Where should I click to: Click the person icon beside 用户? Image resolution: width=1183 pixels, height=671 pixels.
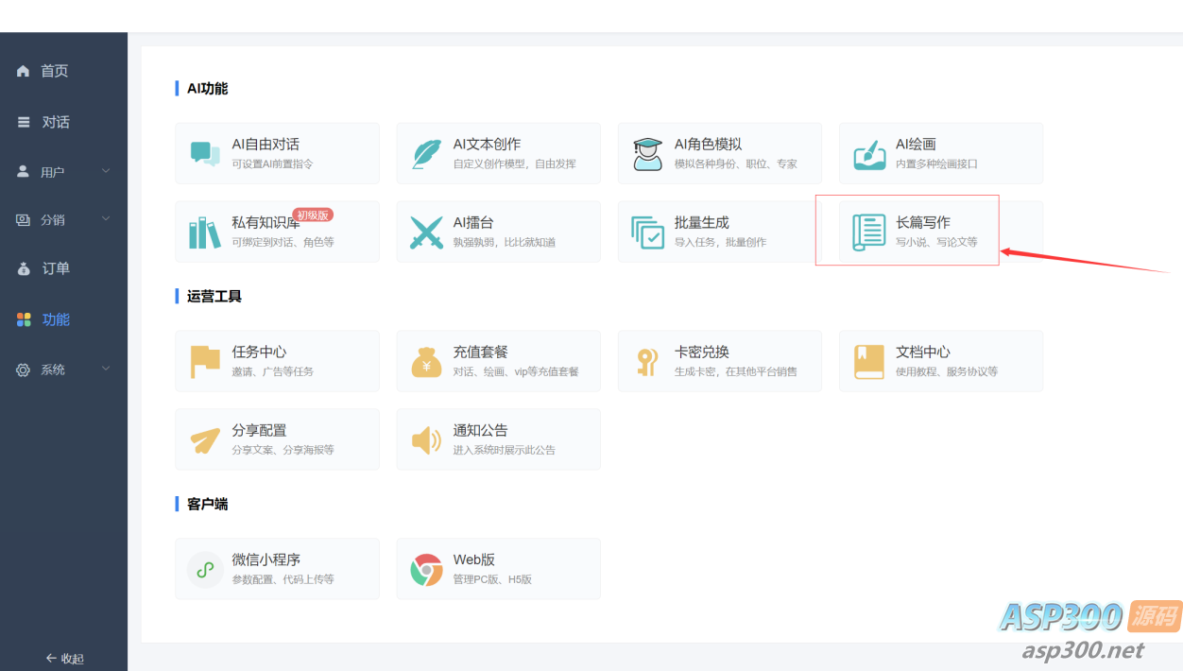point(24,171)
